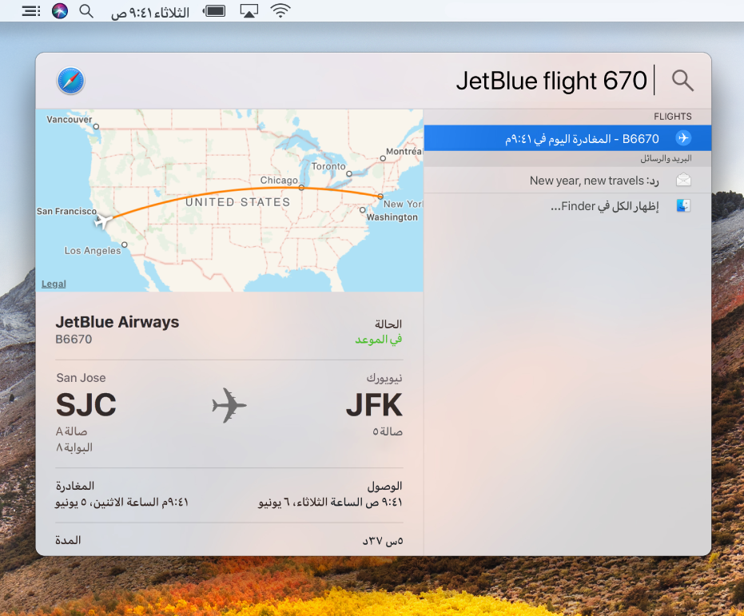Open the New year, new travels mail result
This screenshot has width=744, height=616.
(x=567, y=181)
